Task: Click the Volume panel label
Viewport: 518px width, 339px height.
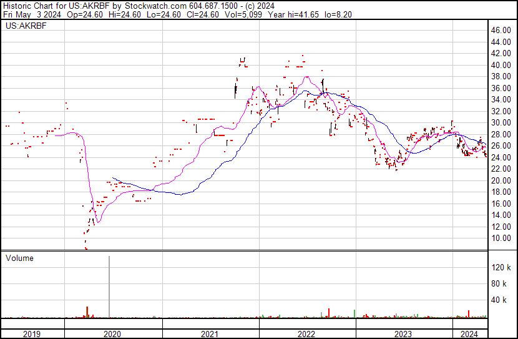Action: pos(19,258)
